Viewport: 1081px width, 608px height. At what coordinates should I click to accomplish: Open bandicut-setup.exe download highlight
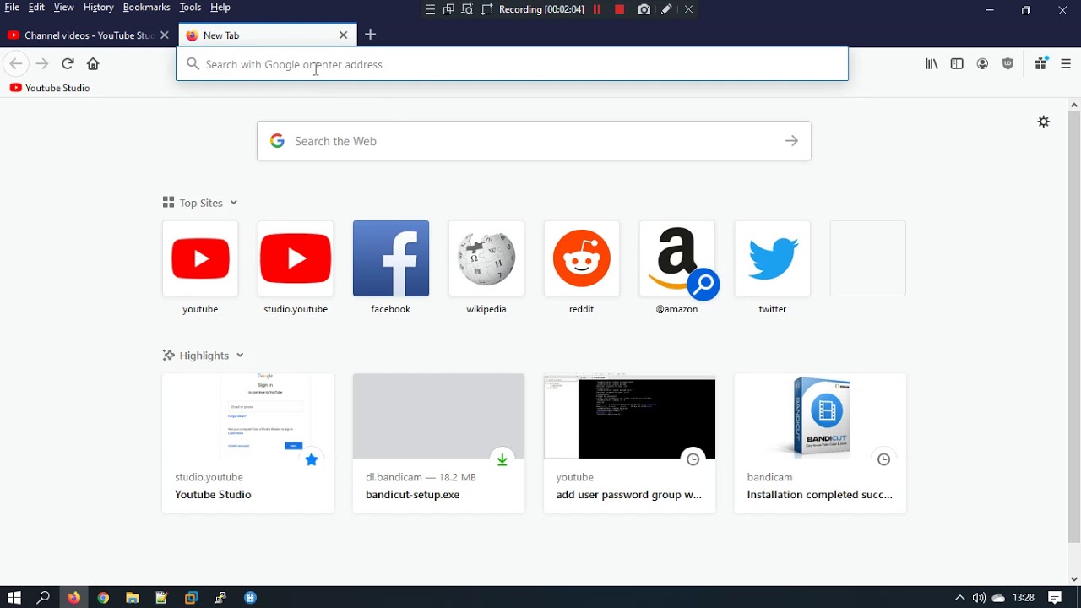click(x=439, y=443)
